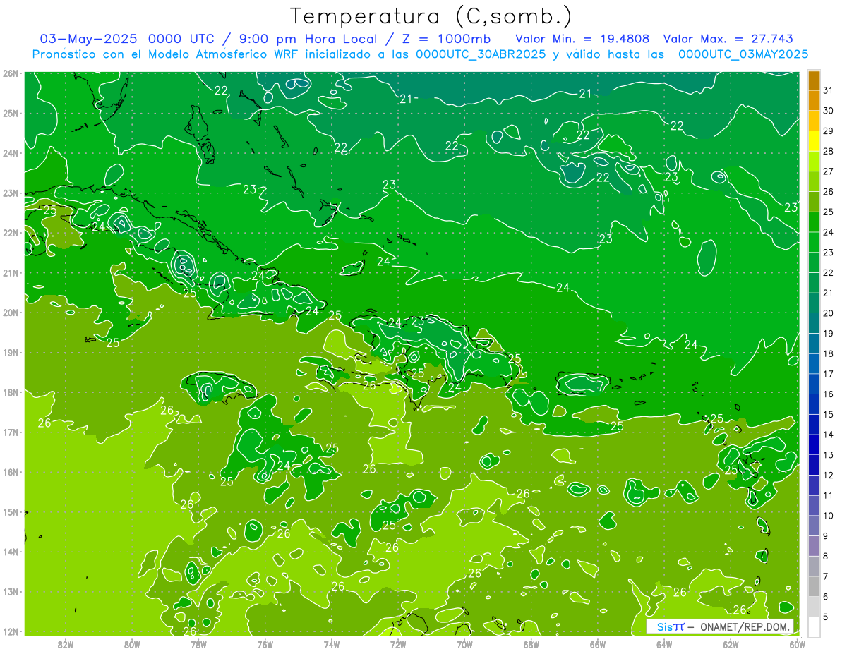Click the initialization time 0000UTC_30ABR2025

coord(480,54)
